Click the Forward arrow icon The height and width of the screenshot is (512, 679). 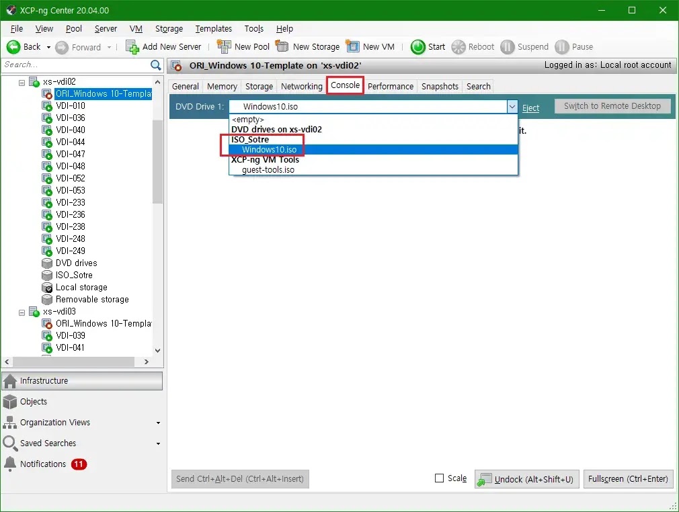point(62,47)
